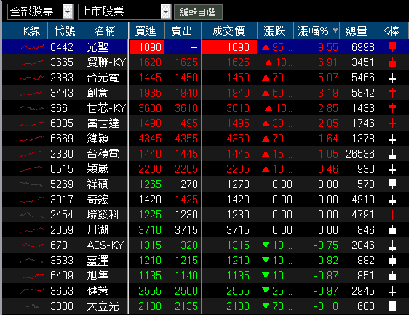The height and width of the screenshot is (315, 409).
Task: Click buy price 3710 for 川湖
Action: pos(150,230)
